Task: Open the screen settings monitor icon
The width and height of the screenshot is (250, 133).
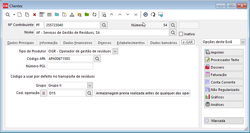Action: (160, 15)
